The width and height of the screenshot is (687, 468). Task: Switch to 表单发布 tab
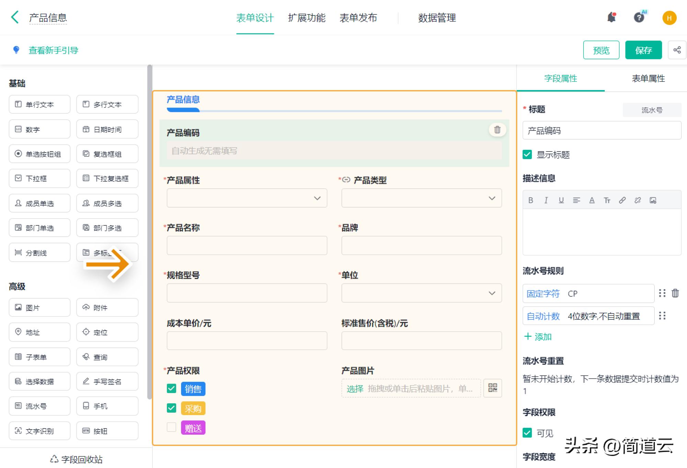[358, 18]
